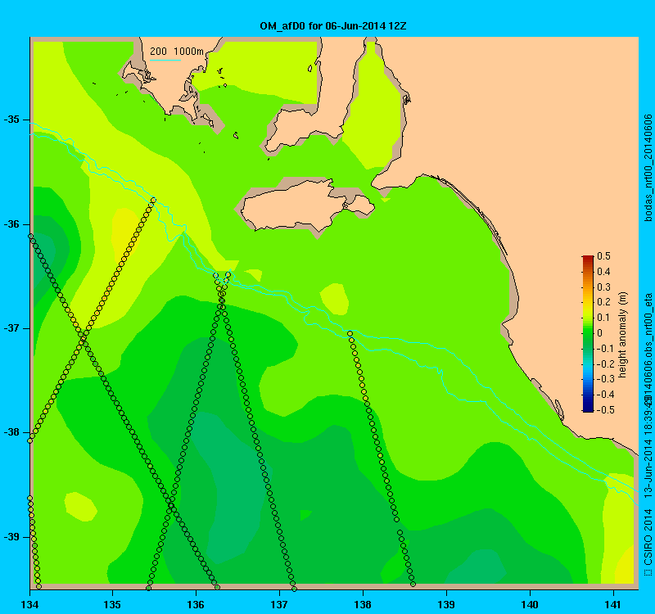Click the longitude label '135'

(112, 605)
